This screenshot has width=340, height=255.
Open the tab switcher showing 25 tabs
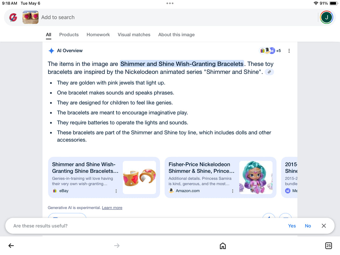click(x=328, y=245)
